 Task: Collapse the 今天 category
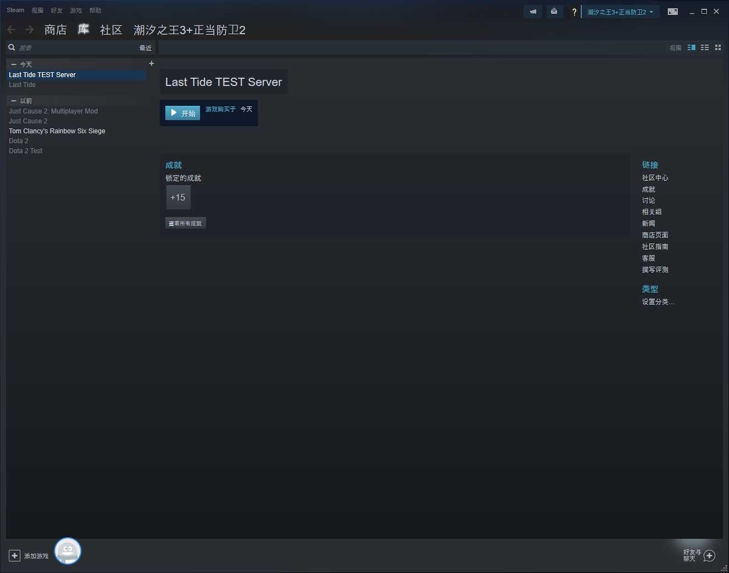point(14,64)
